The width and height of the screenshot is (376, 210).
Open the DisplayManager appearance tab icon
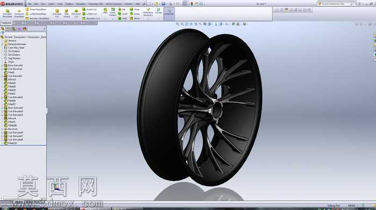(x=25, y=29)
